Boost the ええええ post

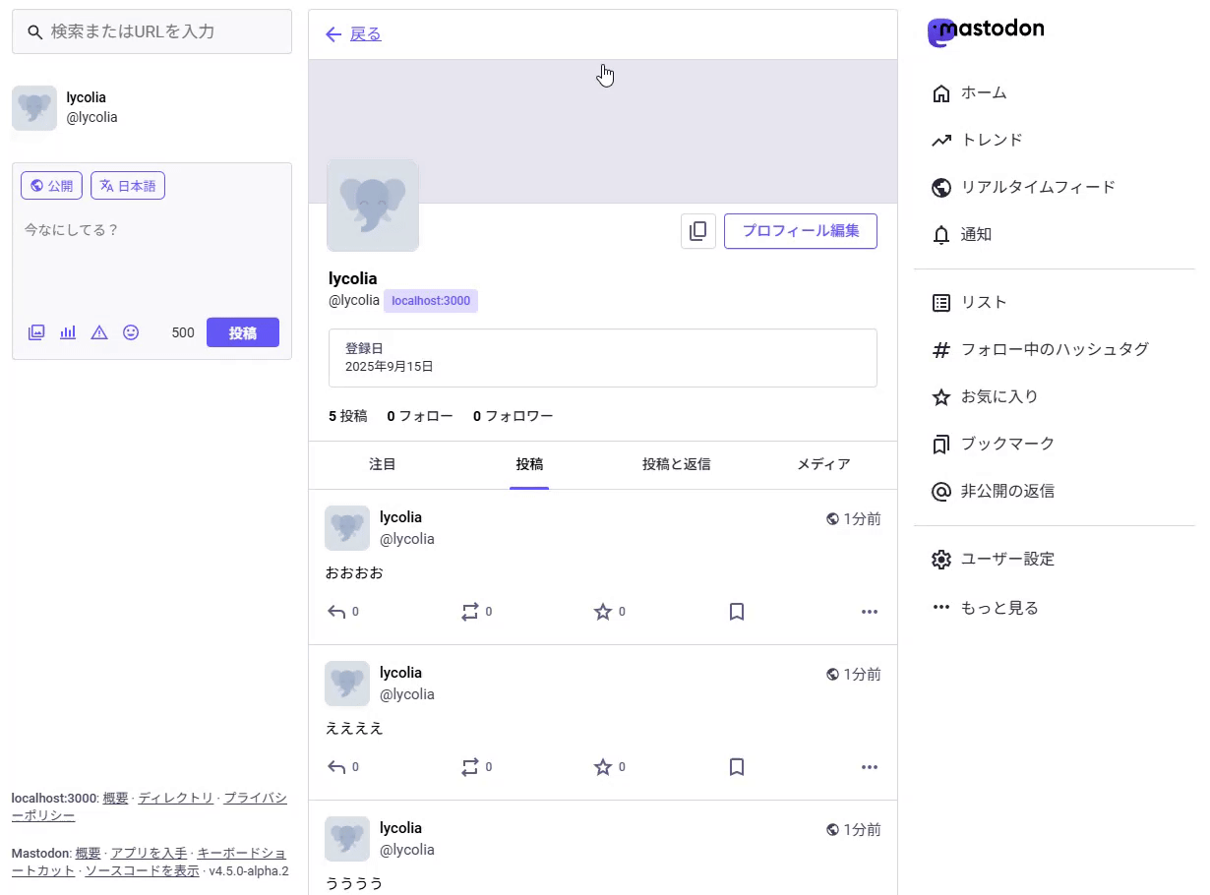click(x=470, y=767)
